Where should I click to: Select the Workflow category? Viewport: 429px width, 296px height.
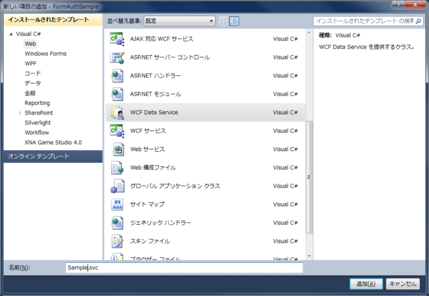37,132
